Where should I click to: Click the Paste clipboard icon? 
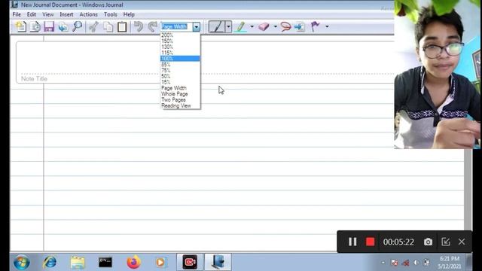[122, 27]
